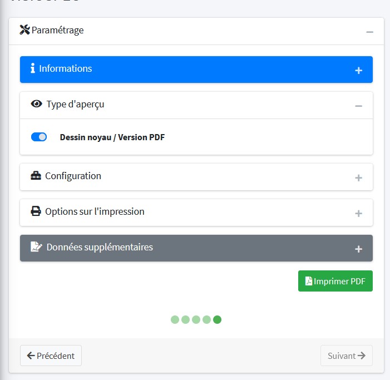Click the Type d'aperçu header title

click(x=75, y=105)
